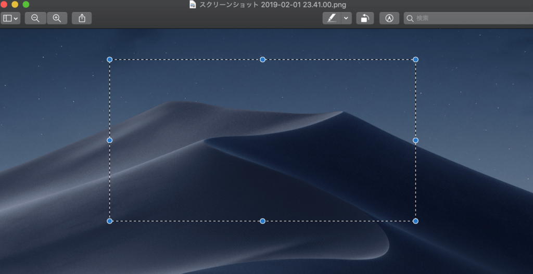
Task: Click the magnifier icon in search box
Action: click(x=410, y=18)
